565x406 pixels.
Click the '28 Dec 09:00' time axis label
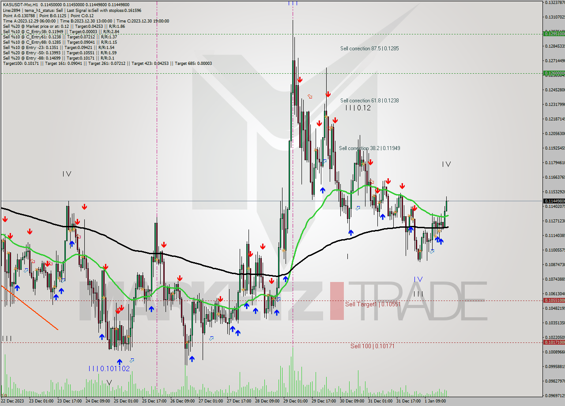267,401
